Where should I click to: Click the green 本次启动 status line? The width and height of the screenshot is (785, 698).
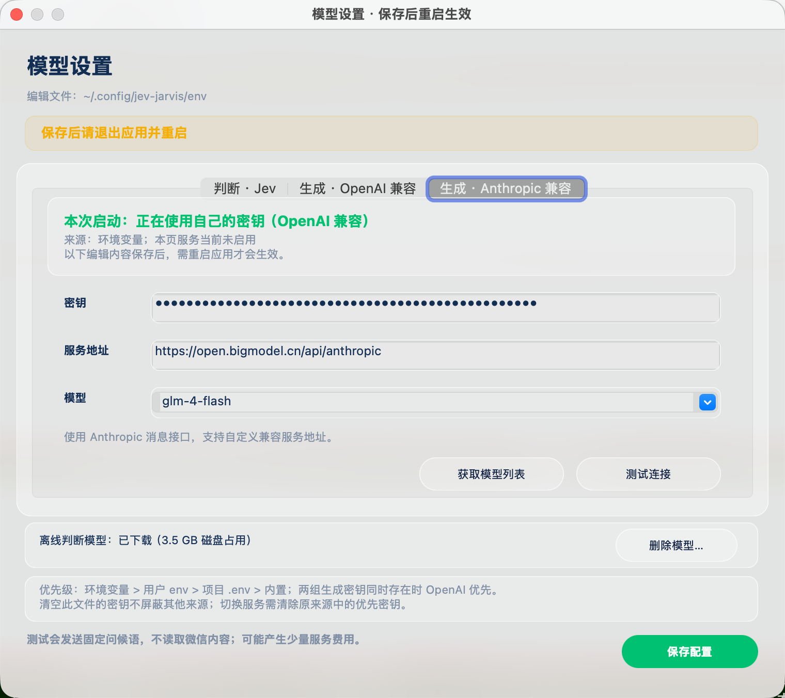[x=216, y=221]
